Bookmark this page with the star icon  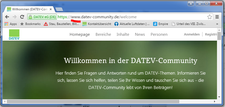209,17
